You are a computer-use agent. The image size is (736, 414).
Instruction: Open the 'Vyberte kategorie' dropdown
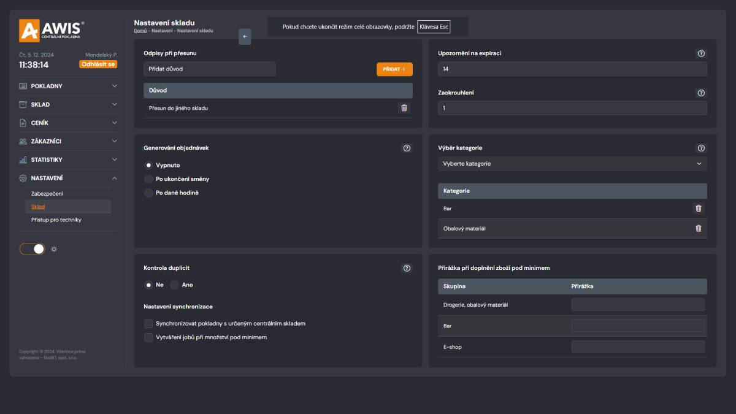572,164
